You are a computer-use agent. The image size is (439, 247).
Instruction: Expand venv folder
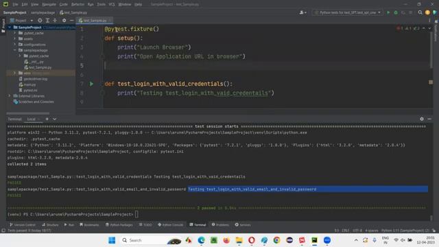pos(15,73)
